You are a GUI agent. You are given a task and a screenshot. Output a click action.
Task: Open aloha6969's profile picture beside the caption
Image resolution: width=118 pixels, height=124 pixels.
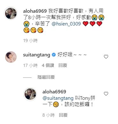coord(11,13)
